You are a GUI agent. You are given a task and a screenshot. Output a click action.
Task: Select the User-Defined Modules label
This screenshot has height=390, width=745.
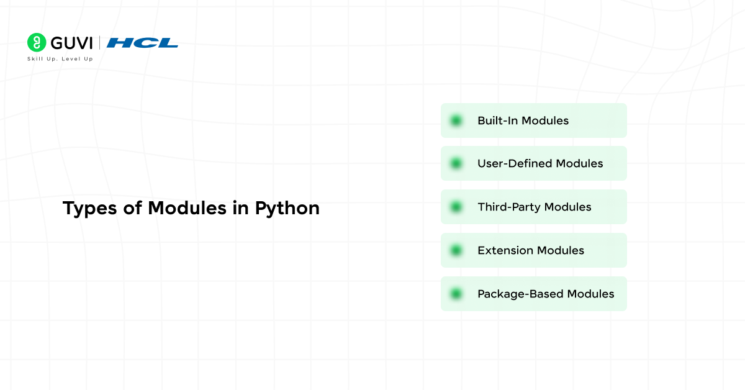click(540, 164)
